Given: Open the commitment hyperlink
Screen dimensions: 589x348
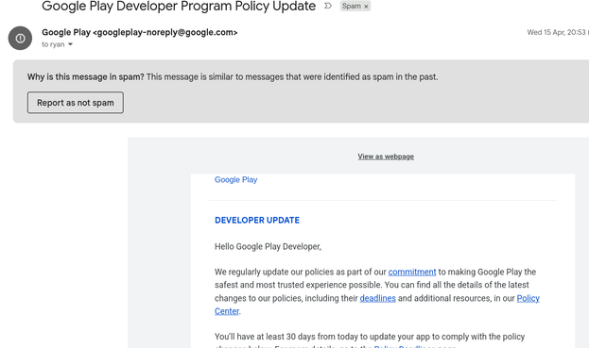Looking at the screenshot, I should pyautogui.click(x=412, y=272).
